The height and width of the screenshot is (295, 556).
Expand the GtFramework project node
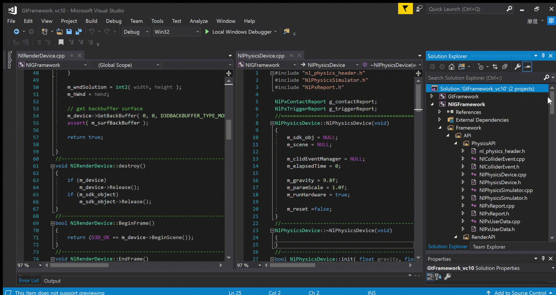[x=432, y=96]
